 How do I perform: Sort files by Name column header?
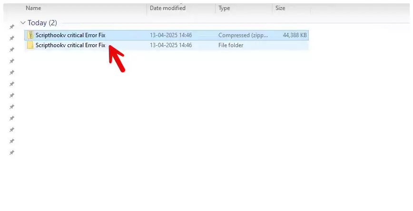click(x=33, y=8)
